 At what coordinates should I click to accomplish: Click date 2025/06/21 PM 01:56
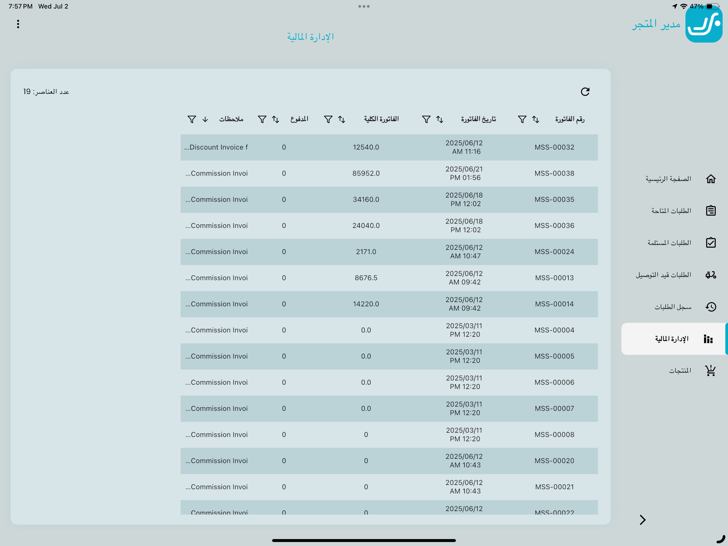[464, 174]
